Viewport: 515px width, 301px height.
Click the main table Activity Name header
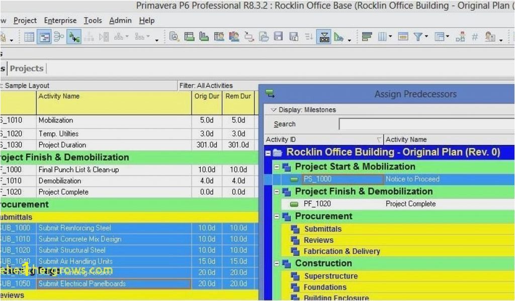click(x=114, y=102)
